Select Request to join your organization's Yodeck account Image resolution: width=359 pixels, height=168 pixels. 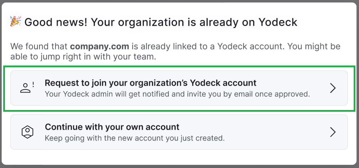point(179,88)
